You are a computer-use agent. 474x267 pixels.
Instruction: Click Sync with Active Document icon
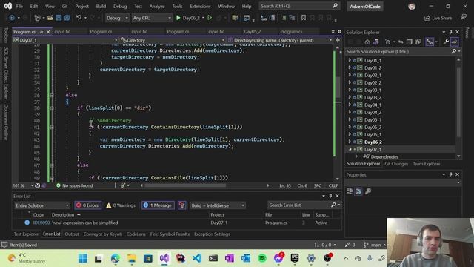point(401,42)
